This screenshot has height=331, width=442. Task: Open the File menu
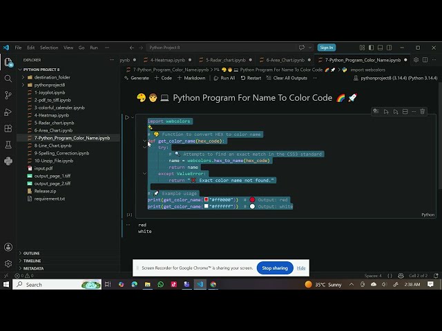(x=19, y=48)
